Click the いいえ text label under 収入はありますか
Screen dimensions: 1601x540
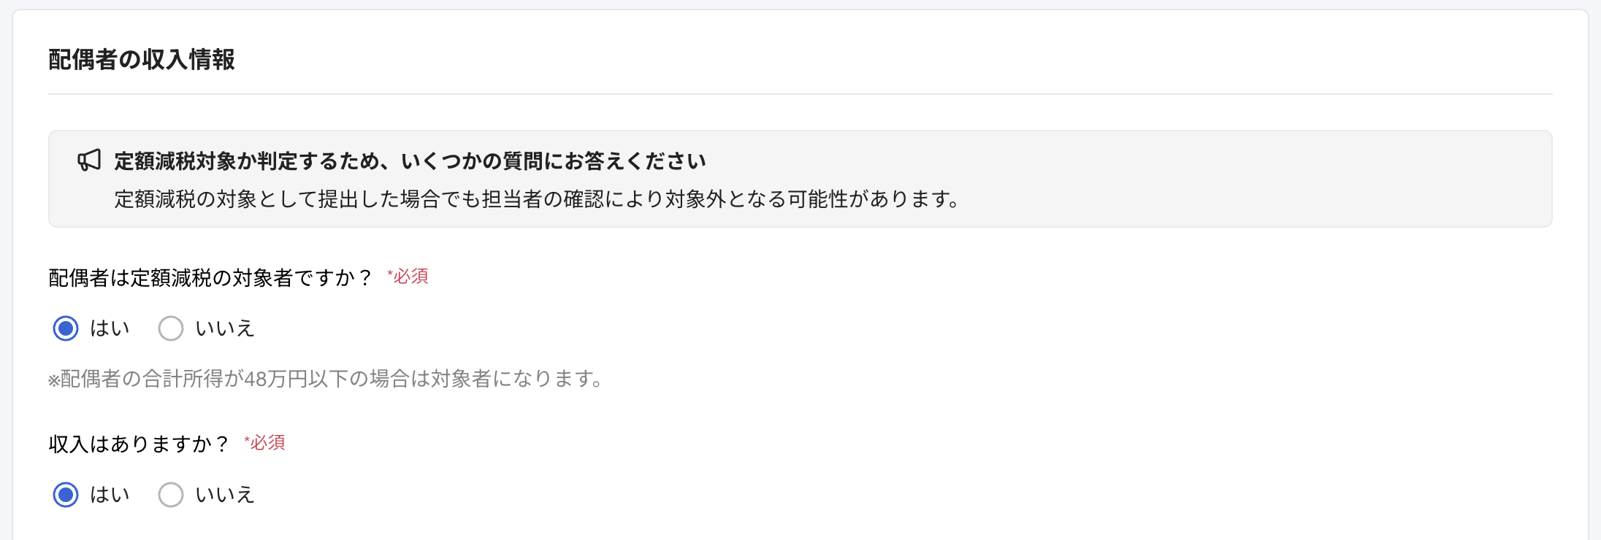pos(224,495)
